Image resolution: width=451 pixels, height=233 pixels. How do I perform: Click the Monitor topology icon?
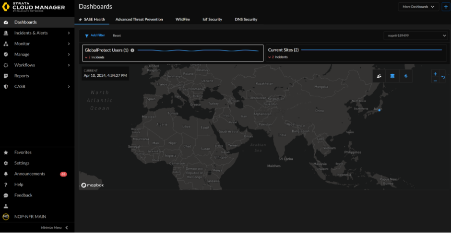(6, 44)
